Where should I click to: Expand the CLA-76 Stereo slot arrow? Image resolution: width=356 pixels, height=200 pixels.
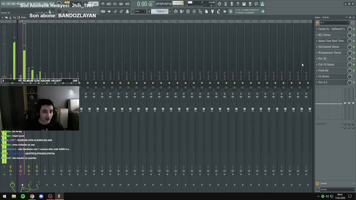pos(317,64)
